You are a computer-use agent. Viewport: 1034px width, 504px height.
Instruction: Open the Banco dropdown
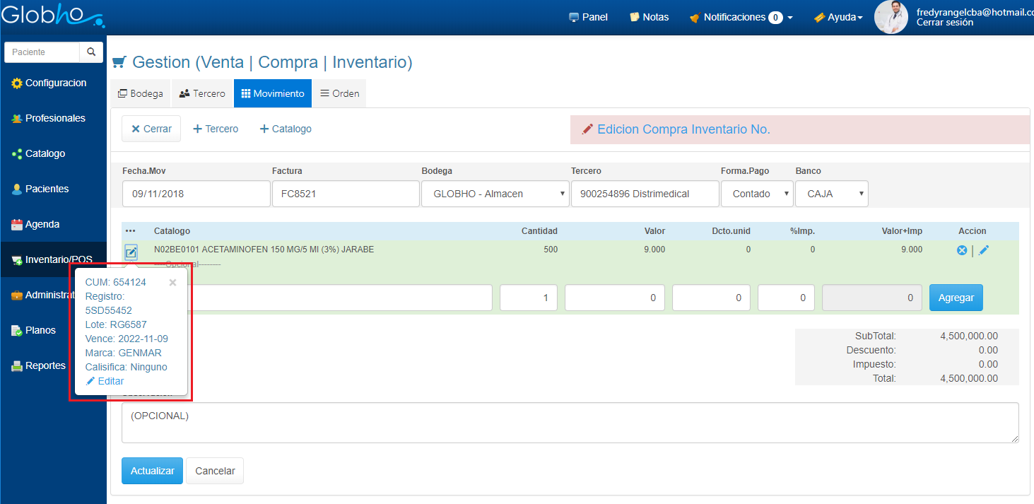(x=831, y=194)
